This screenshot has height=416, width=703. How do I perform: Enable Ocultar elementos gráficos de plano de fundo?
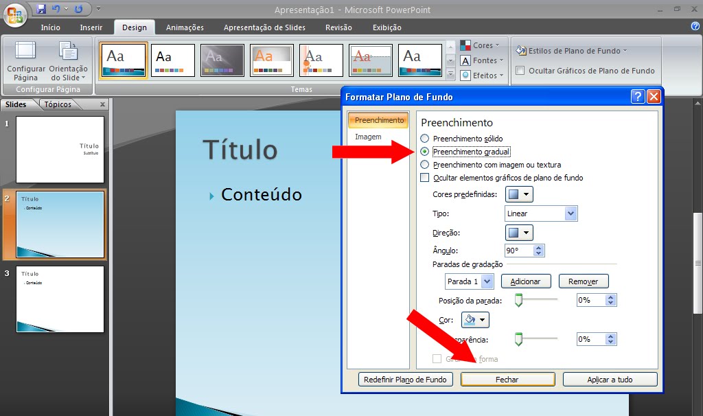(425, 176)
